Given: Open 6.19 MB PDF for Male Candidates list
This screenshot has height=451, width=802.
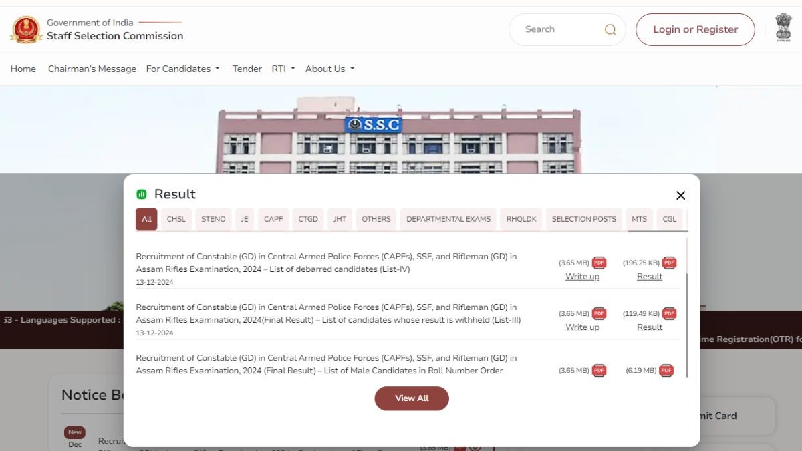Looking at the screenshot, I should click(x=666, y=370).
